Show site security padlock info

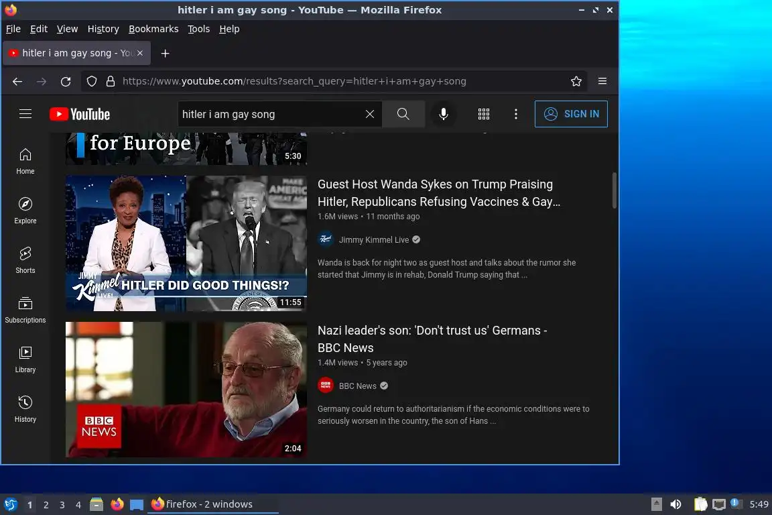pos(111,81)
